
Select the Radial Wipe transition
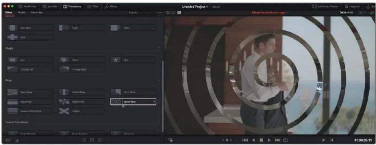[81, 101]
